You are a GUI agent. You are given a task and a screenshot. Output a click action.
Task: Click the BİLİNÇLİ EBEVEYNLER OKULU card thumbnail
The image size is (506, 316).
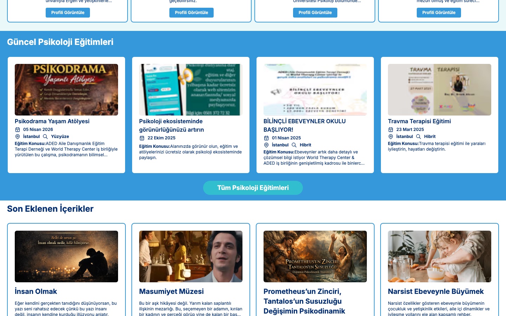[315, 90]
